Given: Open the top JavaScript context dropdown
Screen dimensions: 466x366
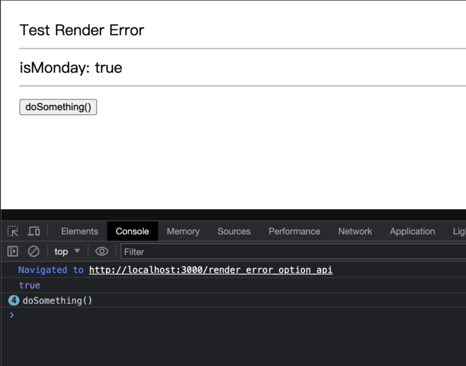Looking at the screenshot, I should 67,251.
